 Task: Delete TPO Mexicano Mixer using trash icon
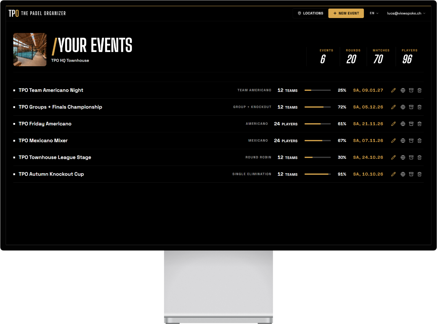pyautogui.click(x=419, y=141)
